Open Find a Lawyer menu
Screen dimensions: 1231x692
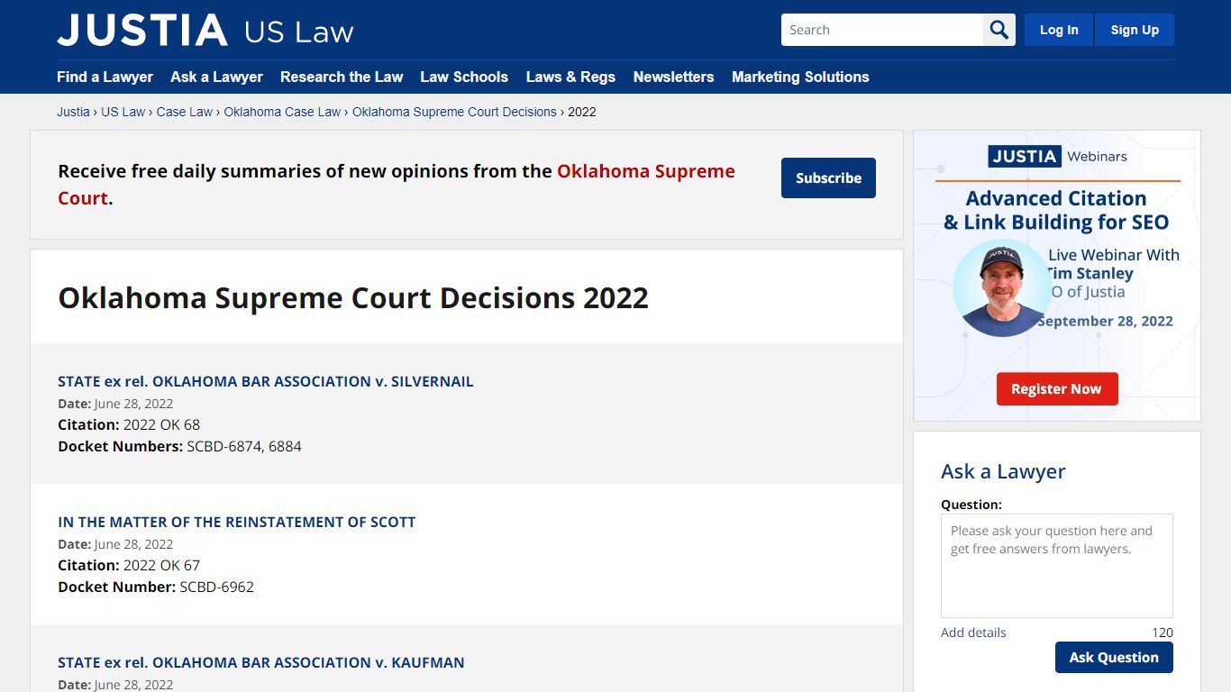tap(105, 77)
